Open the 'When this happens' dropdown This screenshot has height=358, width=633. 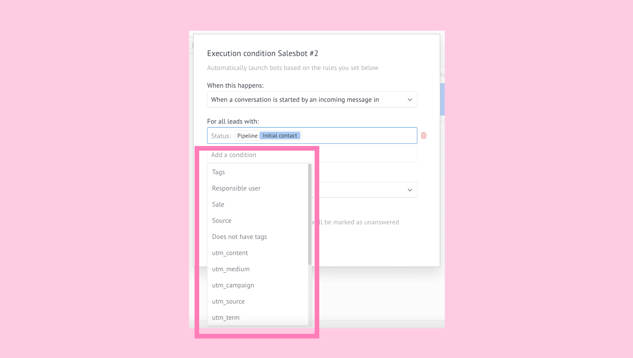[x=312, y=99]
